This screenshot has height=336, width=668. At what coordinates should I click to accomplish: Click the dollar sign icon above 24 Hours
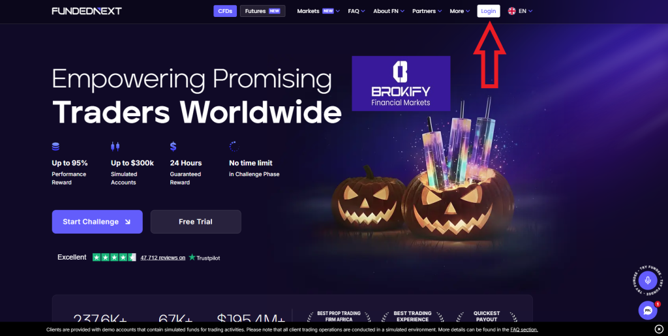click(x=173, y=147)
